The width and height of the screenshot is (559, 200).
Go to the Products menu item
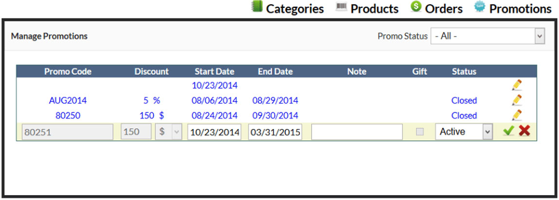coord(374,9)
